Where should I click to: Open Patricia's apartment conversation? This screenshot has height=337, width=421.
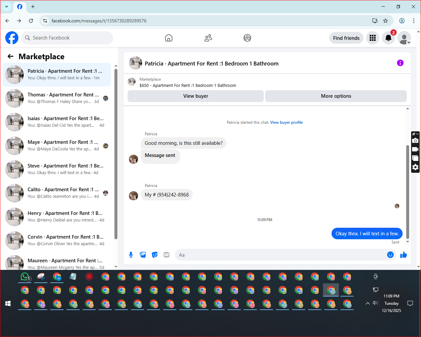tap(57, 75)
